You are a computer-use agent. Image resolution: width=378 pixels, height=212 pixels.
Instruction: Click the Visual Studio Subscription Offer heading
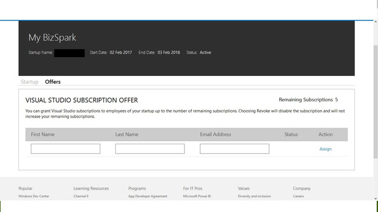(82, 100)
